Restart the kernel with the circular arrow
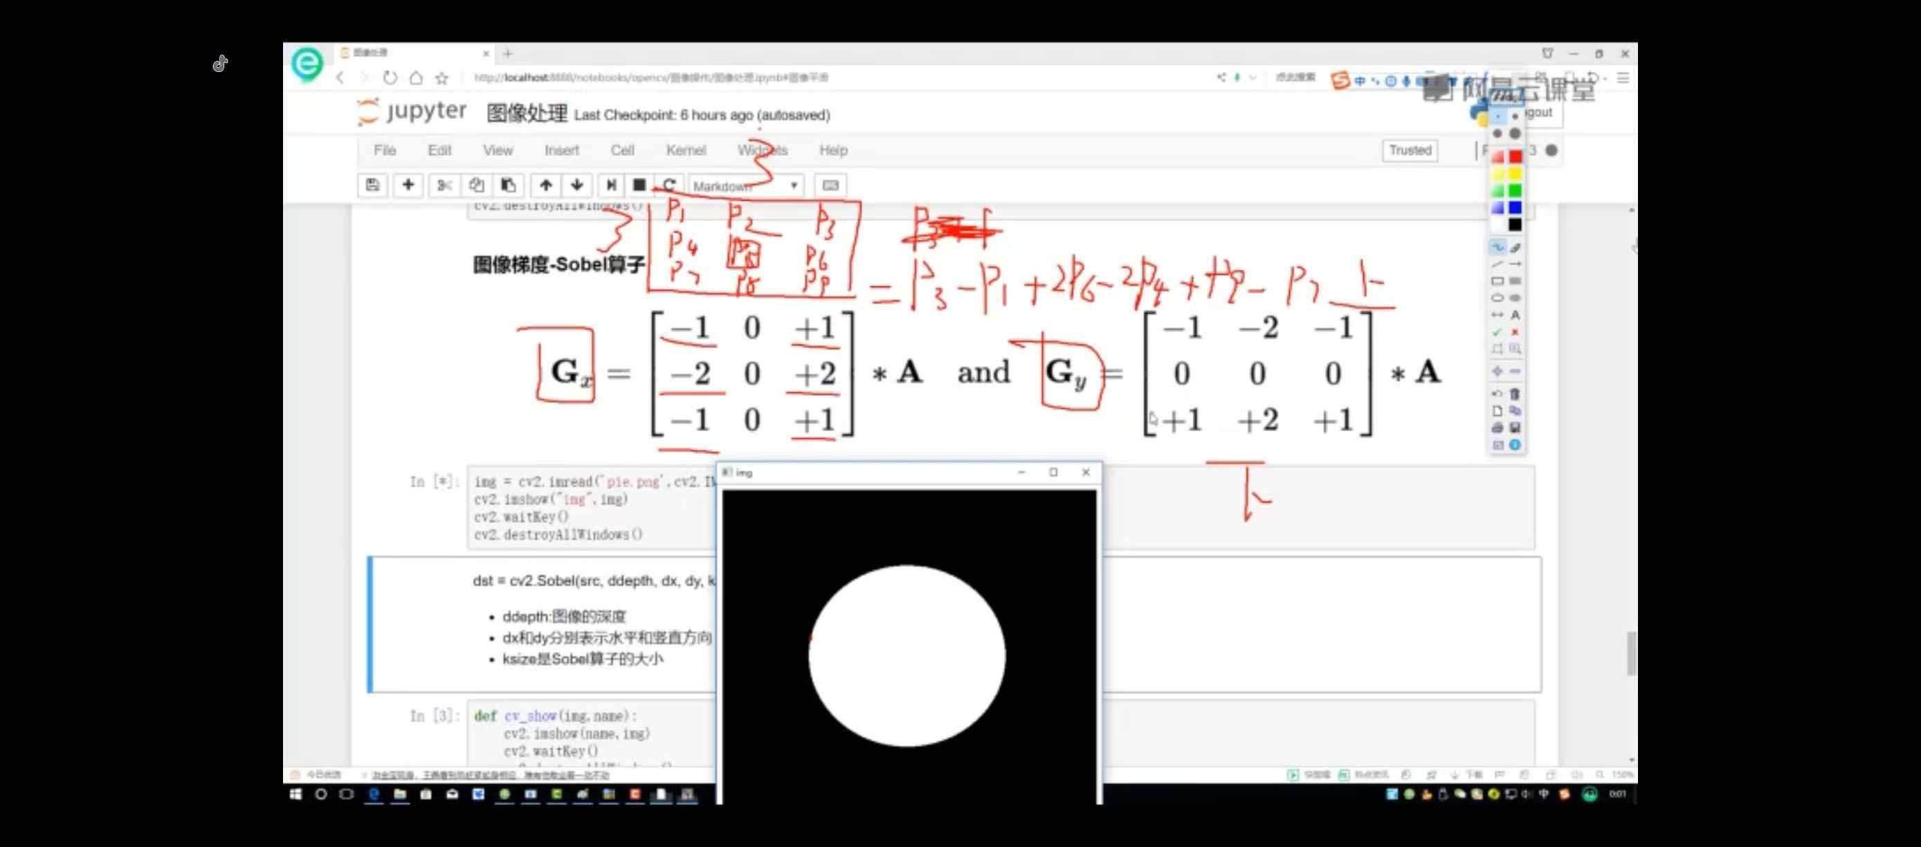This screenshot has height=847, width=1921. coord(669,185)
